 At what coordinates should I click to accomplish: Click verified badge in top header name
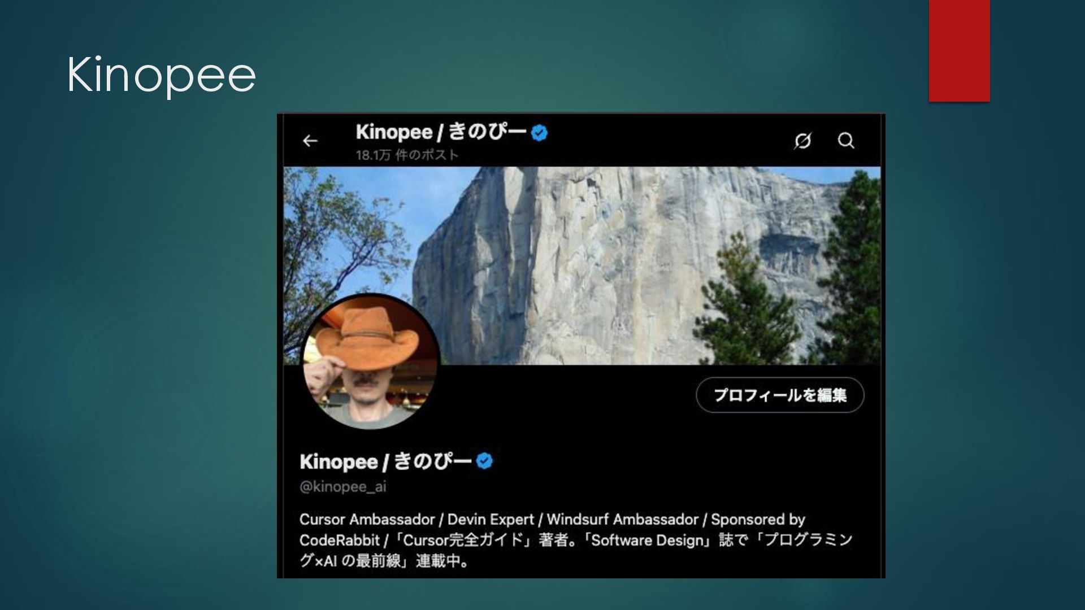[540, 133]
